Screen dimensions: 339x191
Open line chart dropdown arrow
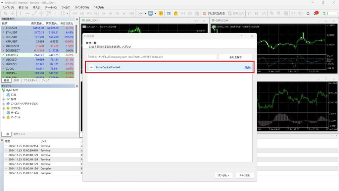point(145,13)
